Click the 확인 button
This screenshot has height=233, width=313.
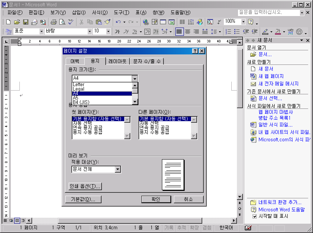point(156,199)
